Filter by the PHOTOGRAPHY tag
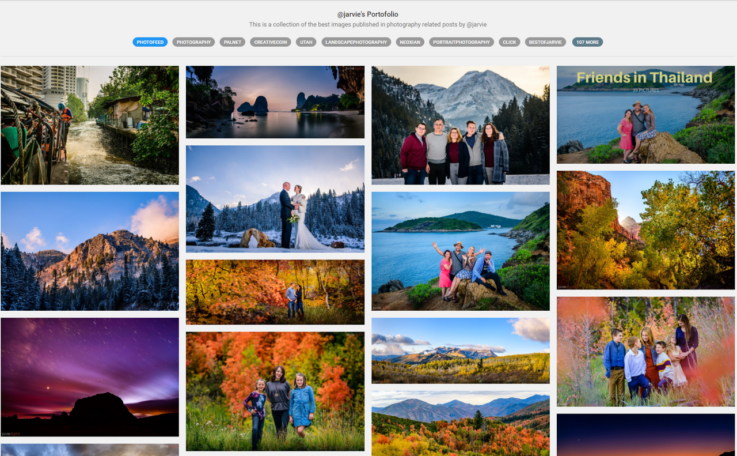Screen dimensions: 737x456 click(x=193, y=42)
